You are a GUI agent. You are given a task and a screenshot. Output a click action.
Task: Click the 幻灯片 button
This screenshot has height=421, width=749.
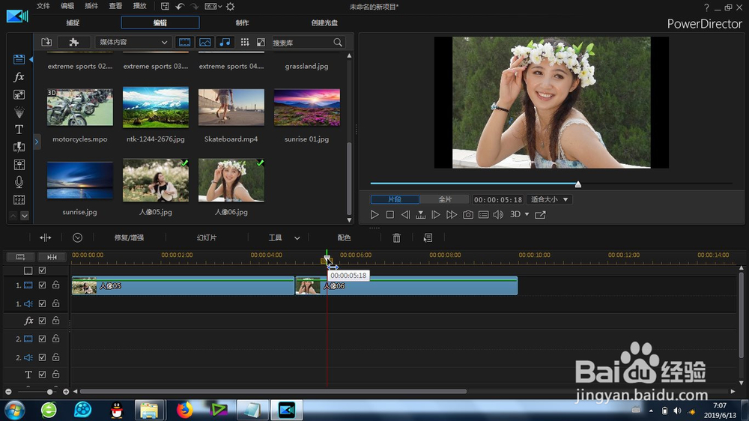pos(207,237)
